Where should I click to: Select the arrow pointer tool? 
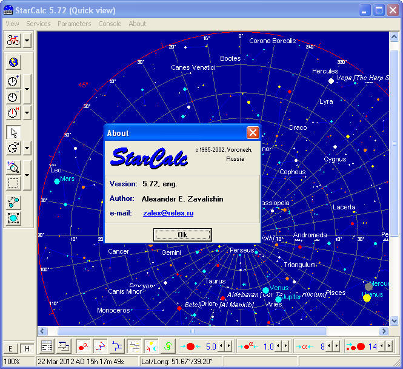pos(13,132)
